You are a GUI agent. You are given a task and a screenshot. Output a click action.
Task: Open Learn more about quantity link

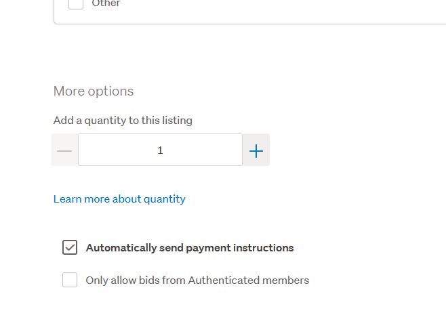point(119,199)
